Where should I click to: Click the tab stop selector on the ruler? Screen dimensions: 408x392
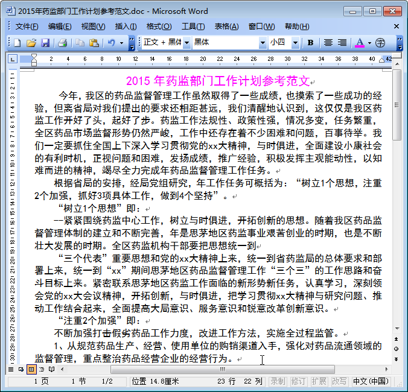pyautogui.click(x=13, y=59)
